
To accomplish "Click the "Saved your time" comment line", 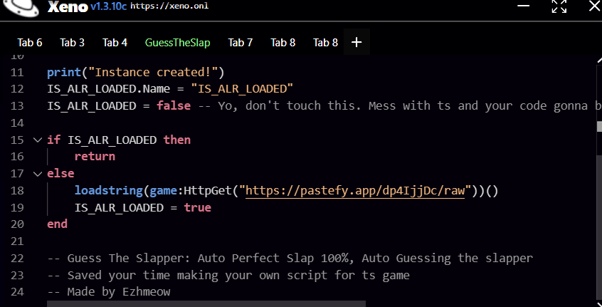I will (228, 275).
